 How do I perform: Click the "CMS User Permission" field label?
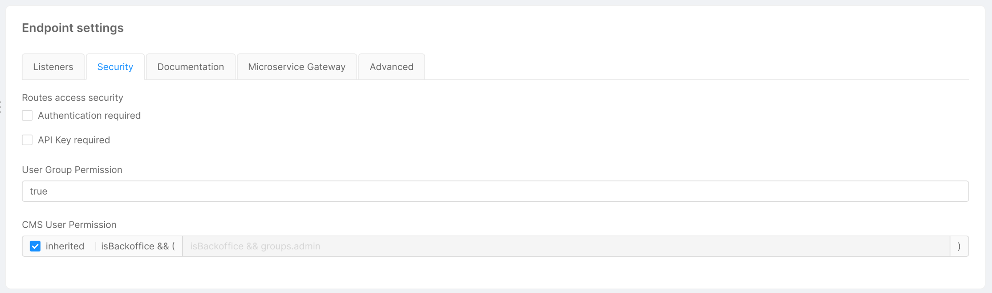(x=69, y=225)
